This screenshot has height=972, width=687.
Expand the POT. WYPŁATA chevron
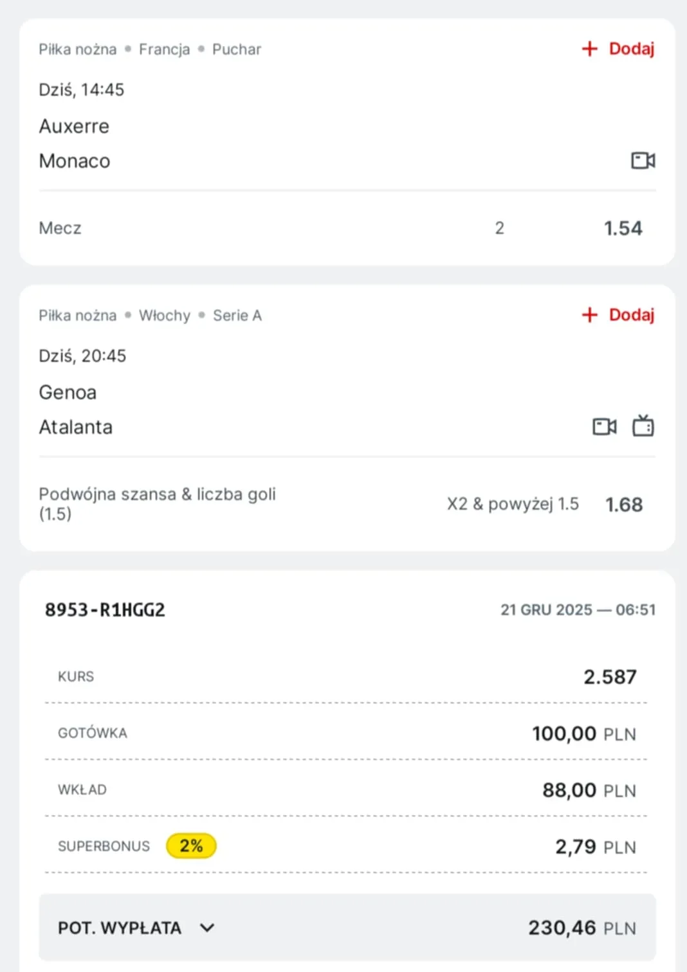tap(207, 928)
